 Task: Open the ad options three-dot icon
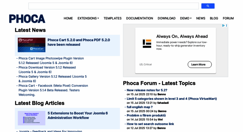pyautogui.click(x=226, y=26)
